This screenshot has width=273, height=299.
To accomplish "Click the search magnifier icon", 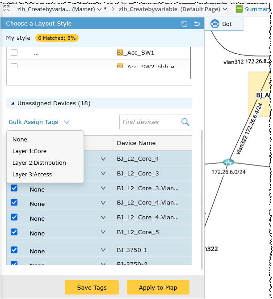I will [185, 122].
